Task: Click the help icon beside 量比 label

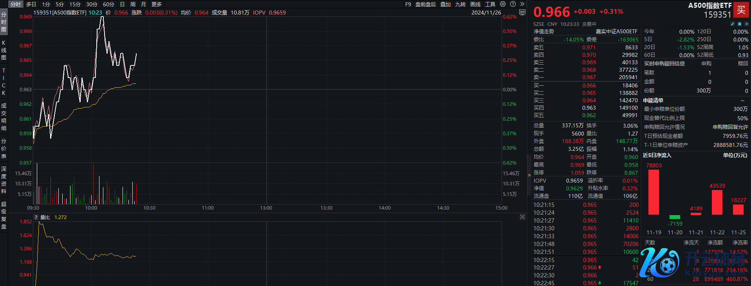Action: tap(36, 217)
